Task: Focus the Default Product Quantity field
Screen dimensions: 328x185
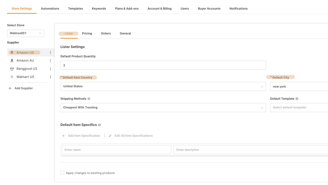Action: [x=163, y=65]
